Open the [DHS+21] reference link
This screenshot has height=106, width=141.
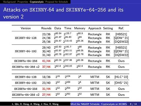tap(121, 83)
